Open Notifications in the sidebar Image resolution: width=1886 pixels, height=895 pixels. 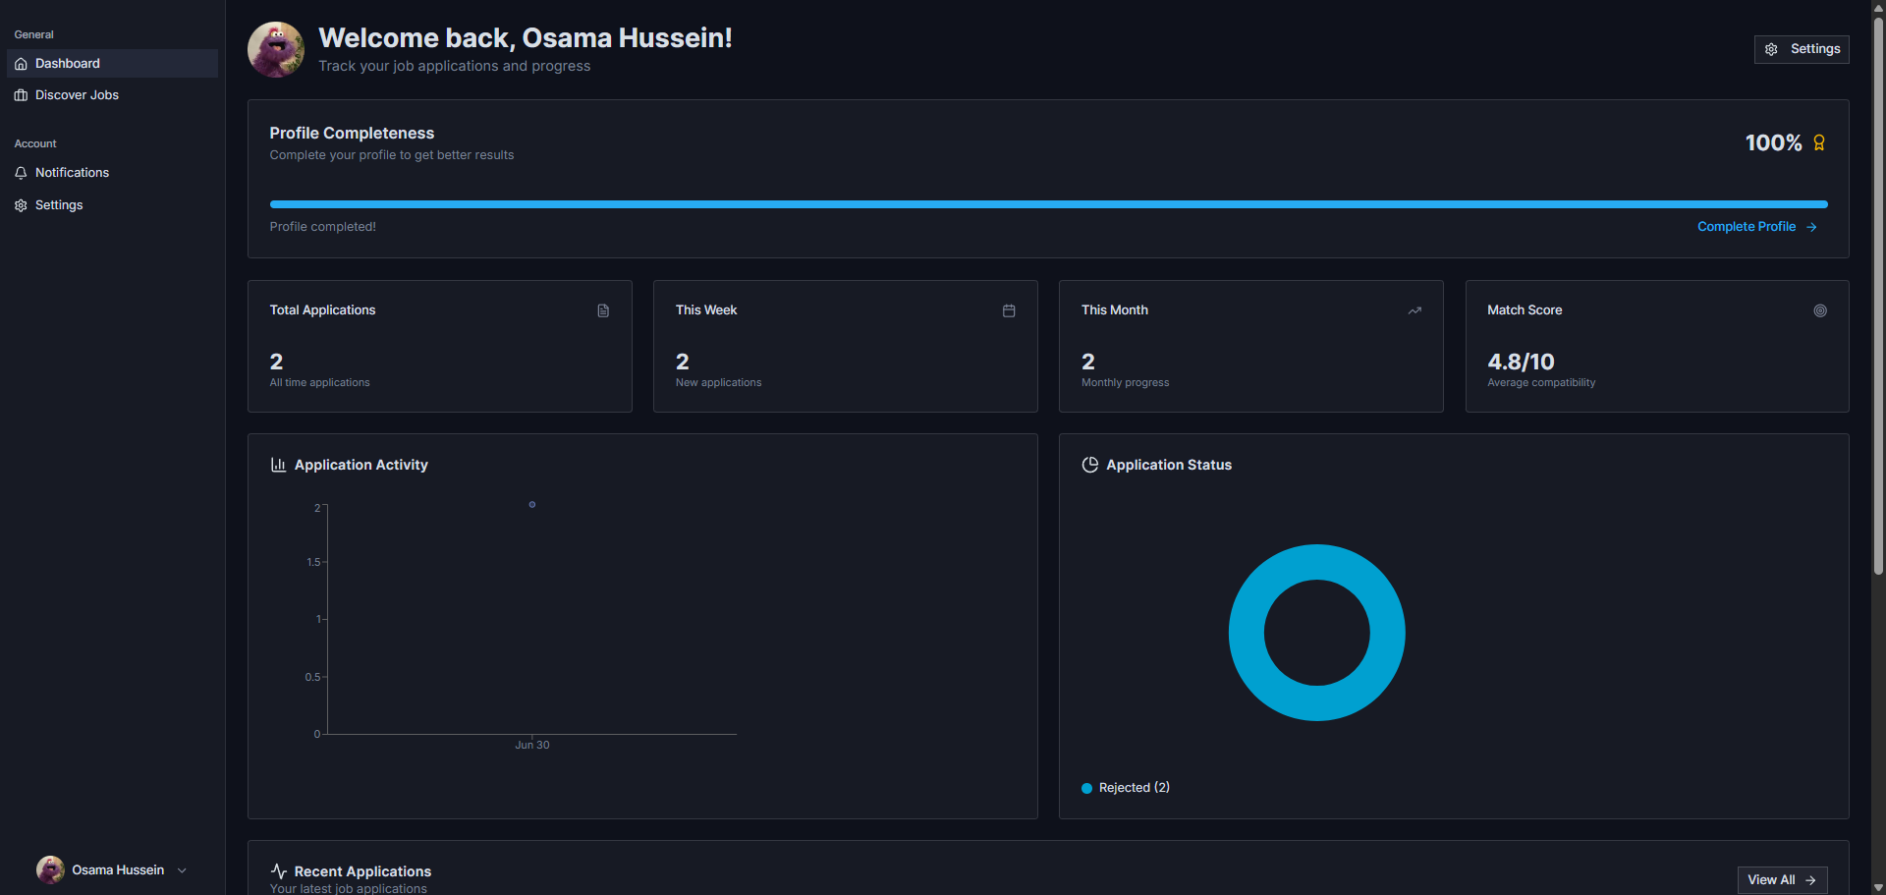pos(112,173)
